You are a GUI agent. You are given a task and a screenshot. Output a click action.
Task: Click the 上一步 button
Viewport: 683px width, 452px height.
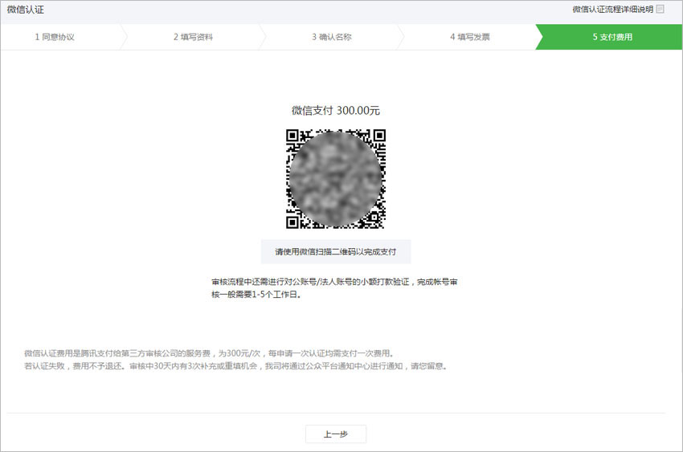336,434
